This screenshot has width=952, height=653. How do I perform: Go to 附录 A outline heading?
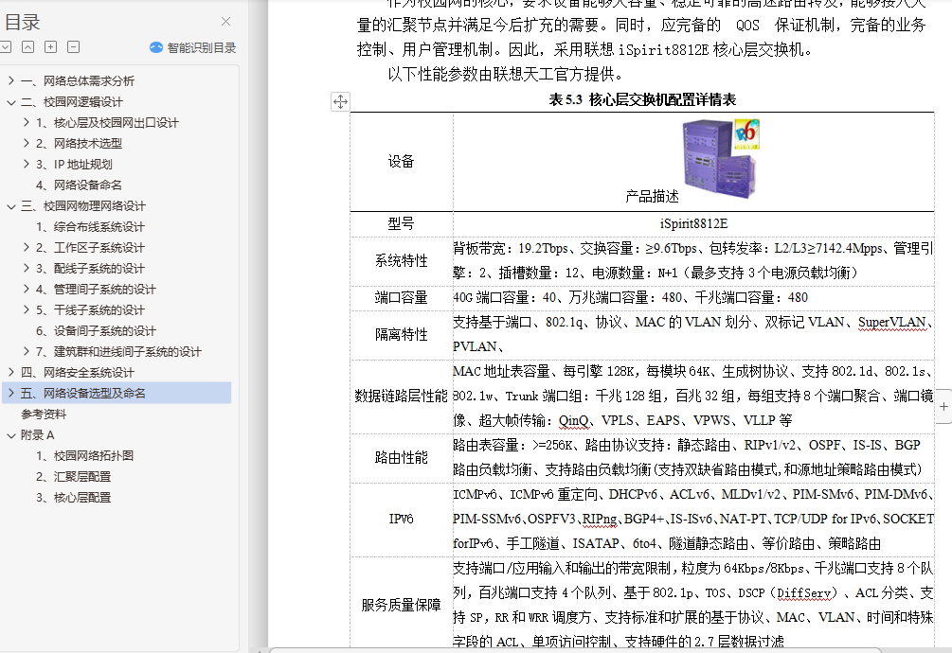[x=38, y=435]
